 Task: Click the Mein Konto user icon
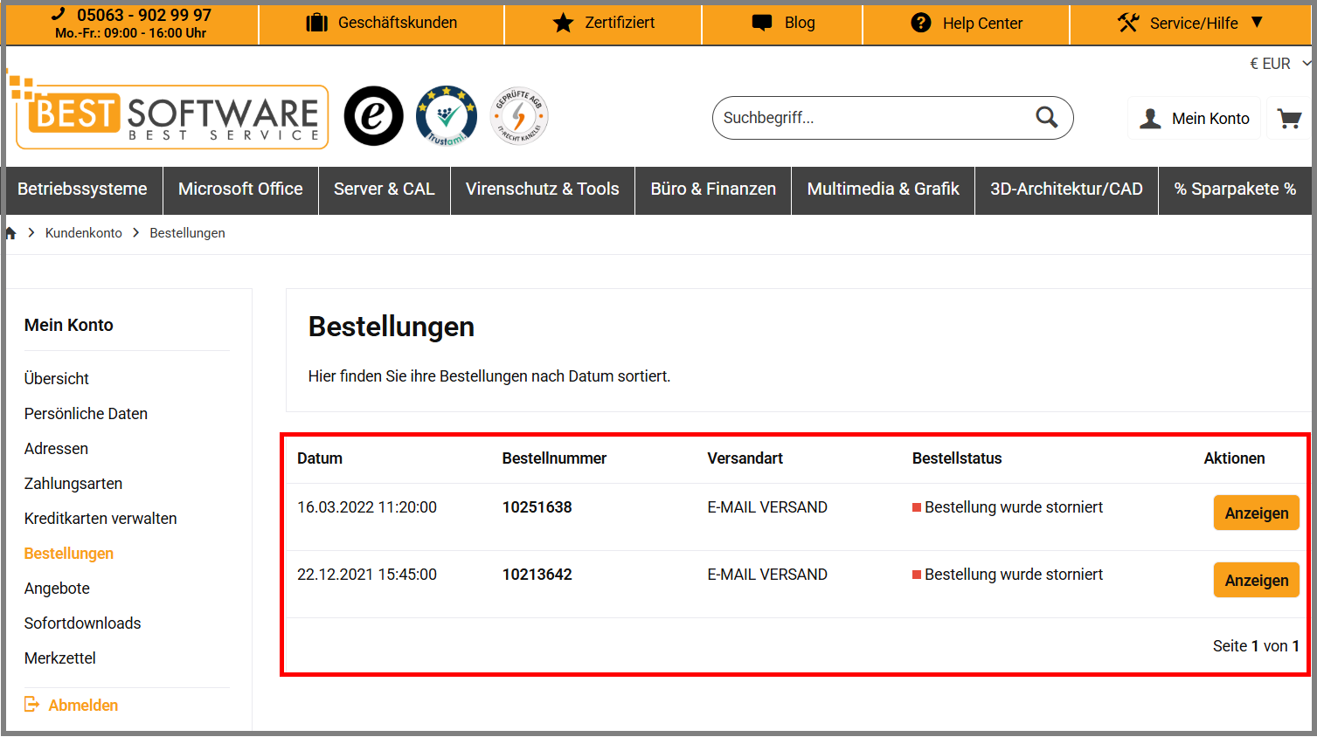[1150, 119]
